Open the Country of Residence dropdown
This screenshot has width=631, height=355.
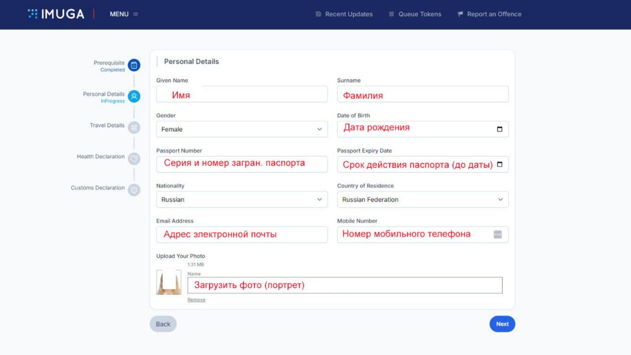coord(423,199)
